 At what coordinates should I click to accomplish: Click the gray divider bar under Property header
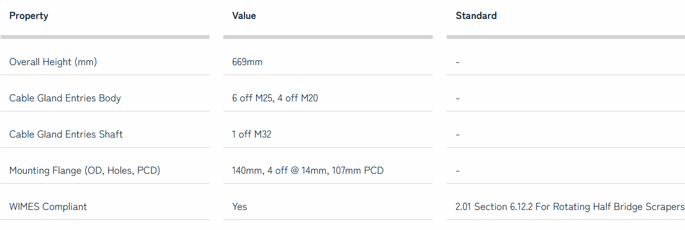[x=105, y=37]
